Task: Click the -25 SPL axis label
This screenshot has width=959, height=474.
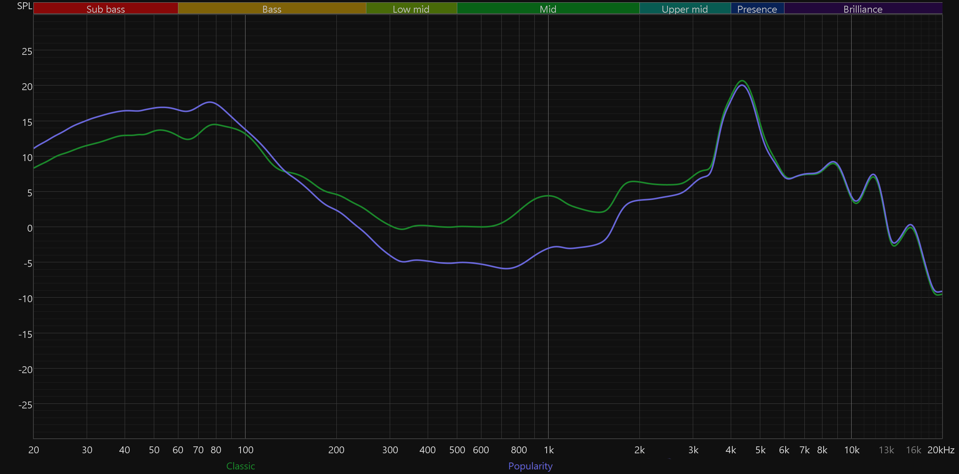Action: click(x=25, y=405)
